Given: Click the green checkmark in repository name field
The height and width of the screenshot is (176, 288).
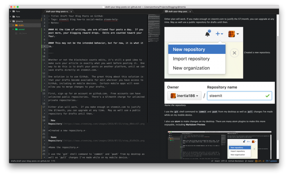Looking at the screenshot, I should pos(267,96).
